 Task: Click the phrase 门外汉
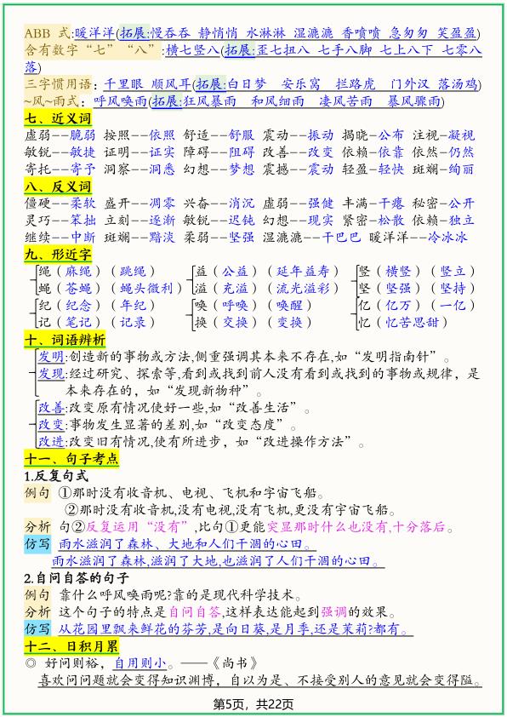(410, 84)
